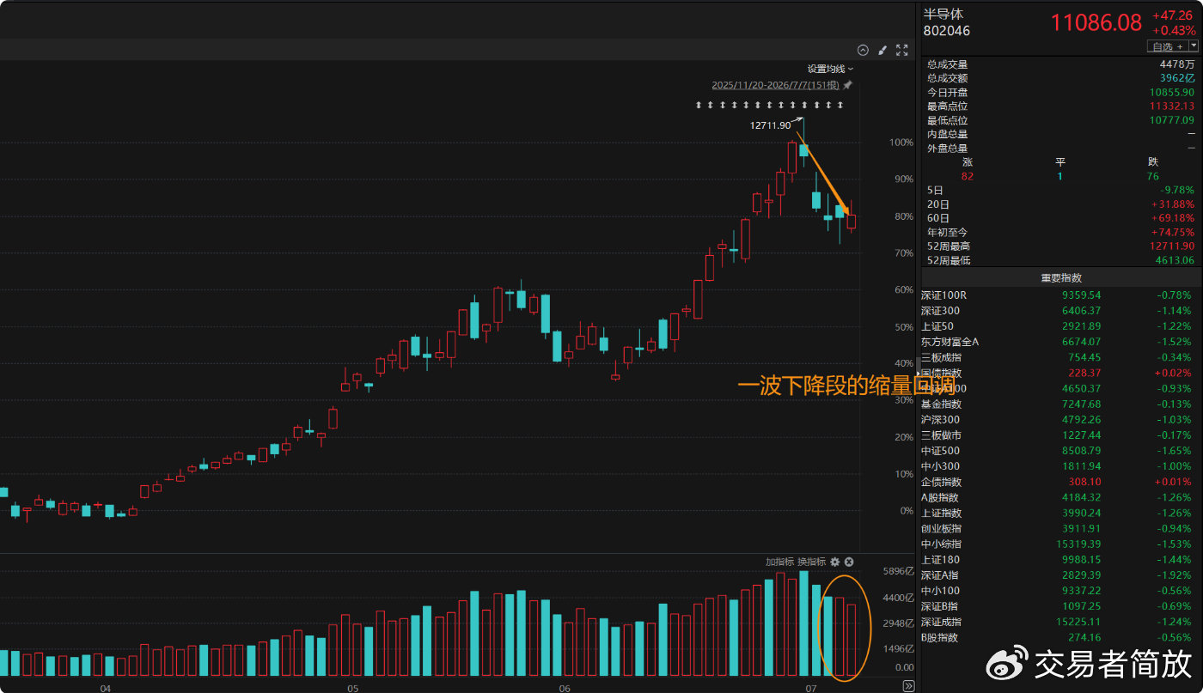Click the collapse chevron circle icon above chart
Image resolution: width=1203 pixels, height=693 pixels.
pos(864,50)
